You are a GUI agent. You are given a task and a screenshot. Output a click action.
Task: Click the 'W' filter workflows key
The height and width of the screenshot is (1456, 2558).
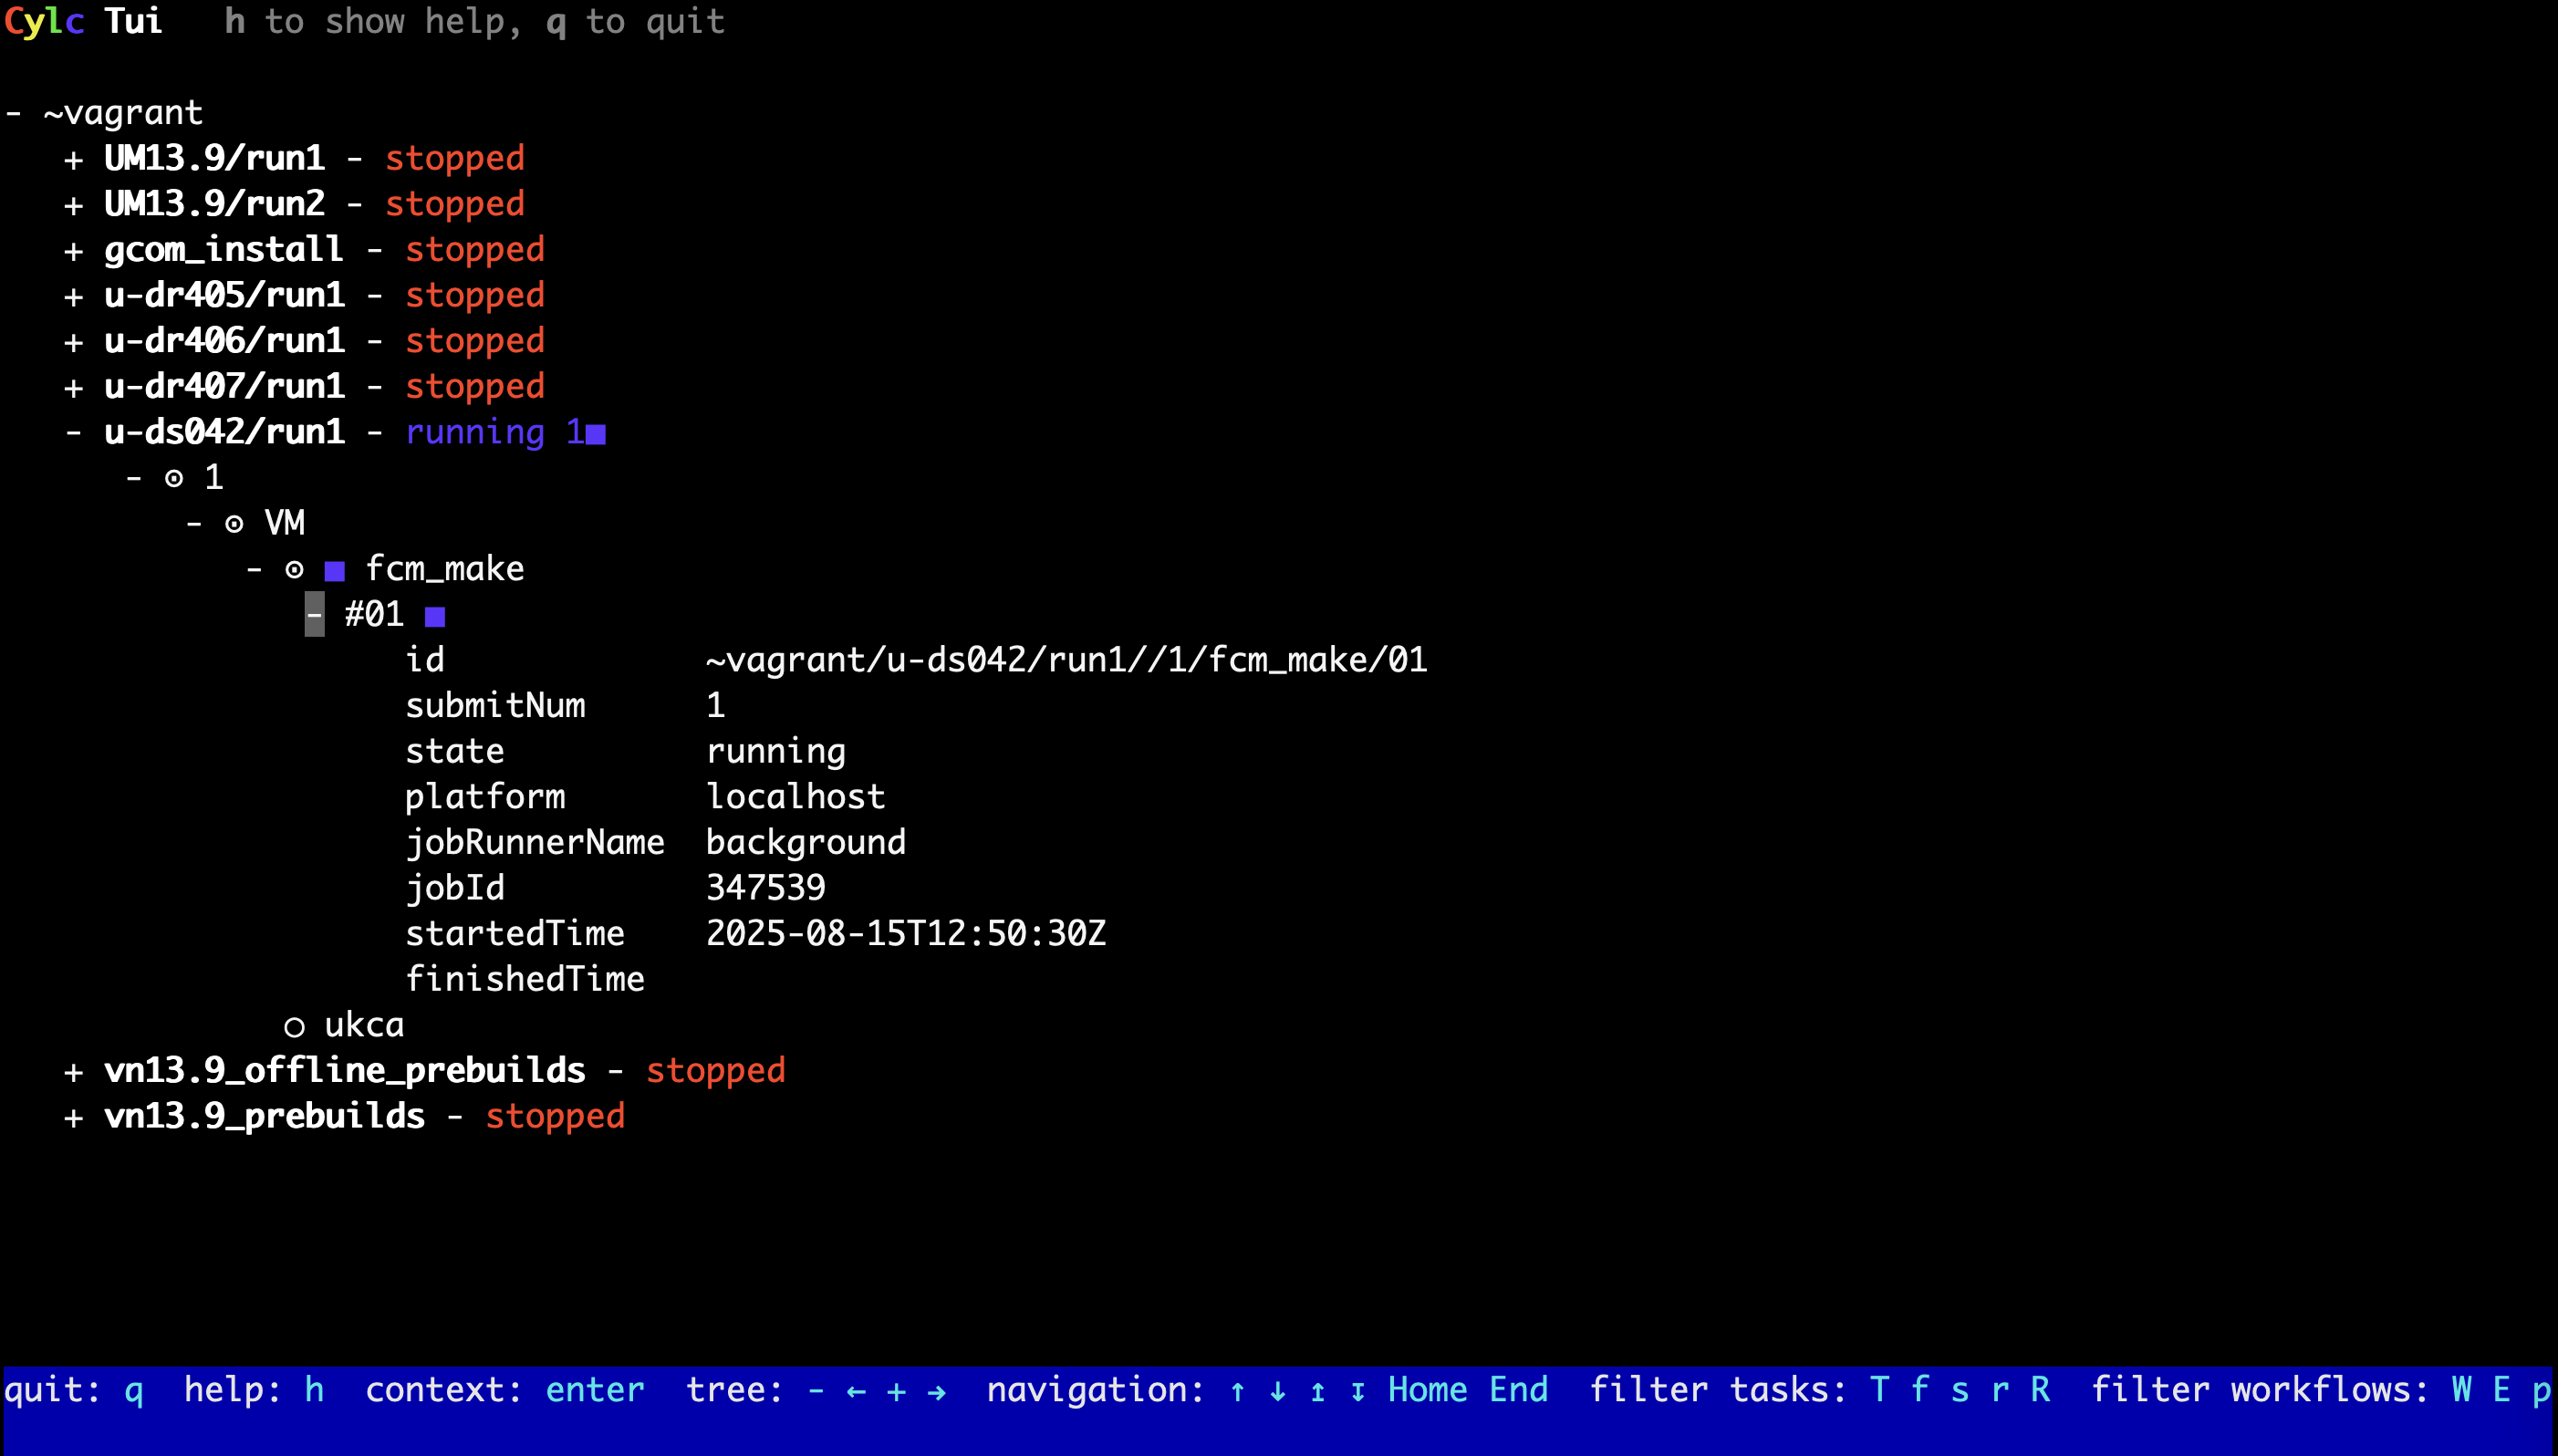click(x=2462, y=1390)
